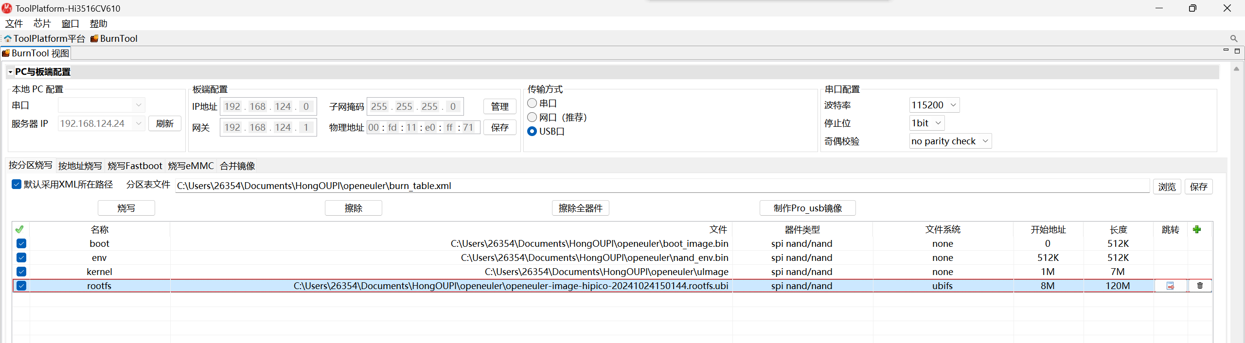Click the ToolPlatform平台 home icon
Image resolution: width=1245 pixels, height=343 pixels.
(8, 38)
